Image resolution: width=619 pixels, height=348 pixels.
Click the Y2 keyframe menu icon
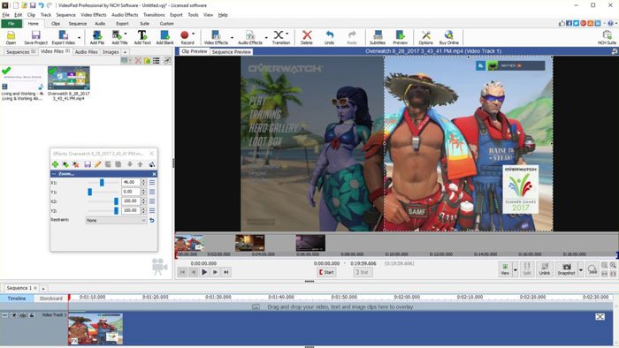(x=152, y=210)
